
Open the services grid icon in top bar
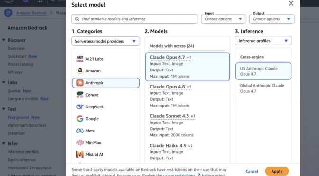click(x=40, y=1)
